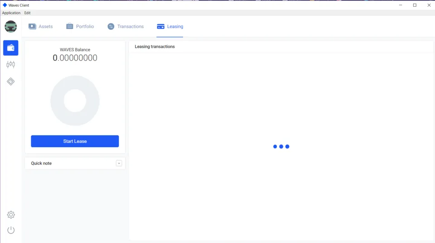This screenshot has height=243, width=435.
Task: Minimize the Waves Client window
Action: pyautogui.click(x=401, y=5)
